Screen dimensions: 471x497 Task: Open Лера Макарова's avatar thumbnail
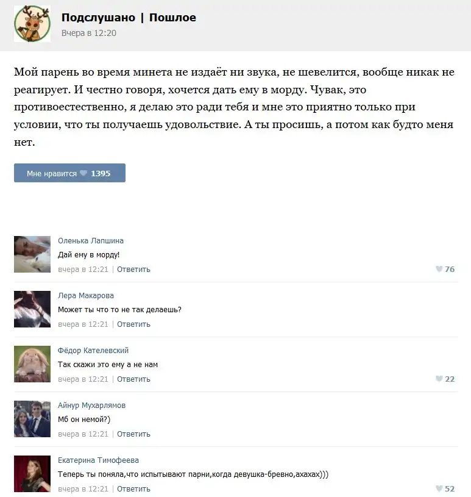coord(32,309)
